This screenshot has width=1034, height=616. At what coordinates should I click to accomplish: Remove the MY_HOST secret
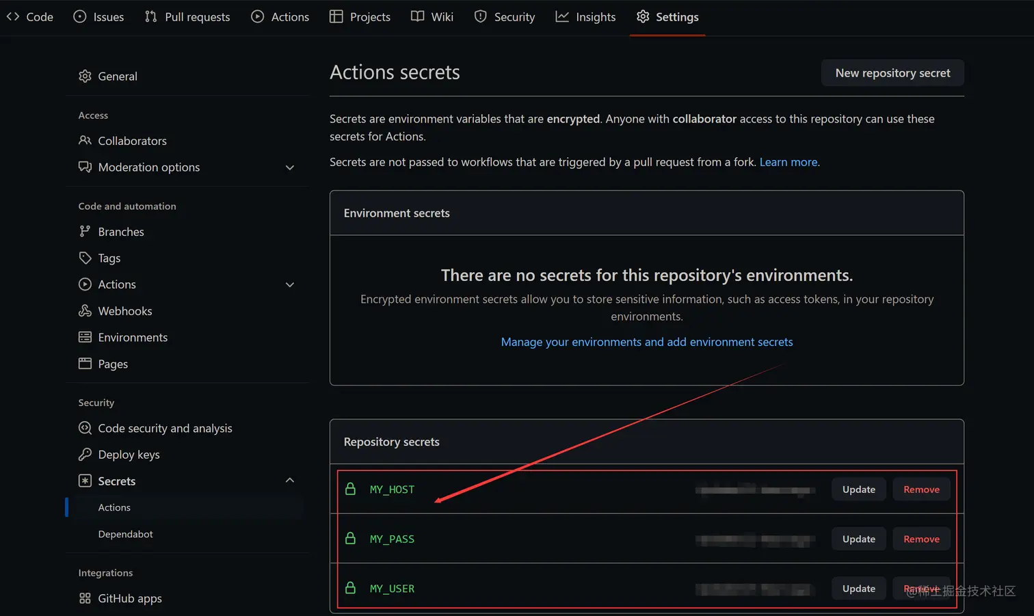921,490
